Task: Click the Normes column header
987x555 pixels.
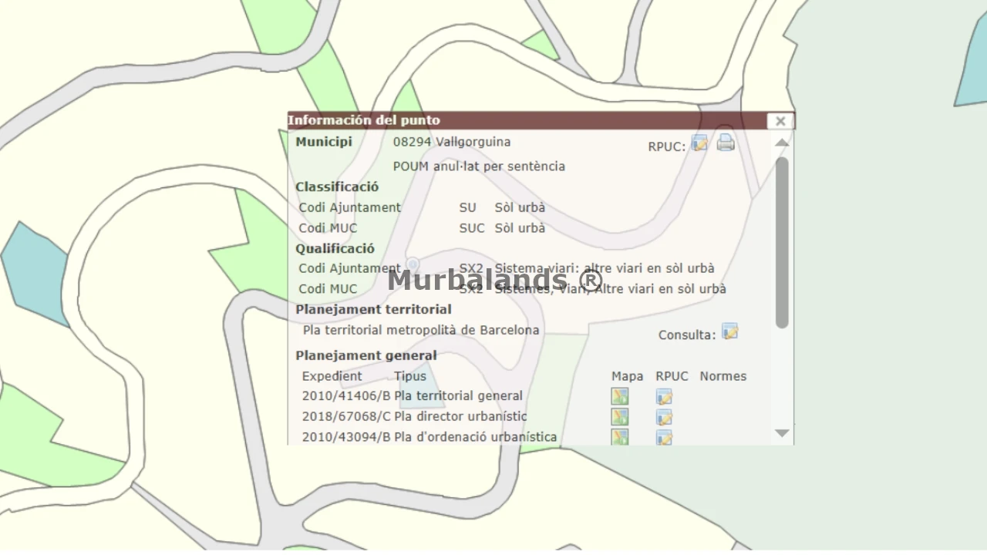Action: (x=723, y=376)
